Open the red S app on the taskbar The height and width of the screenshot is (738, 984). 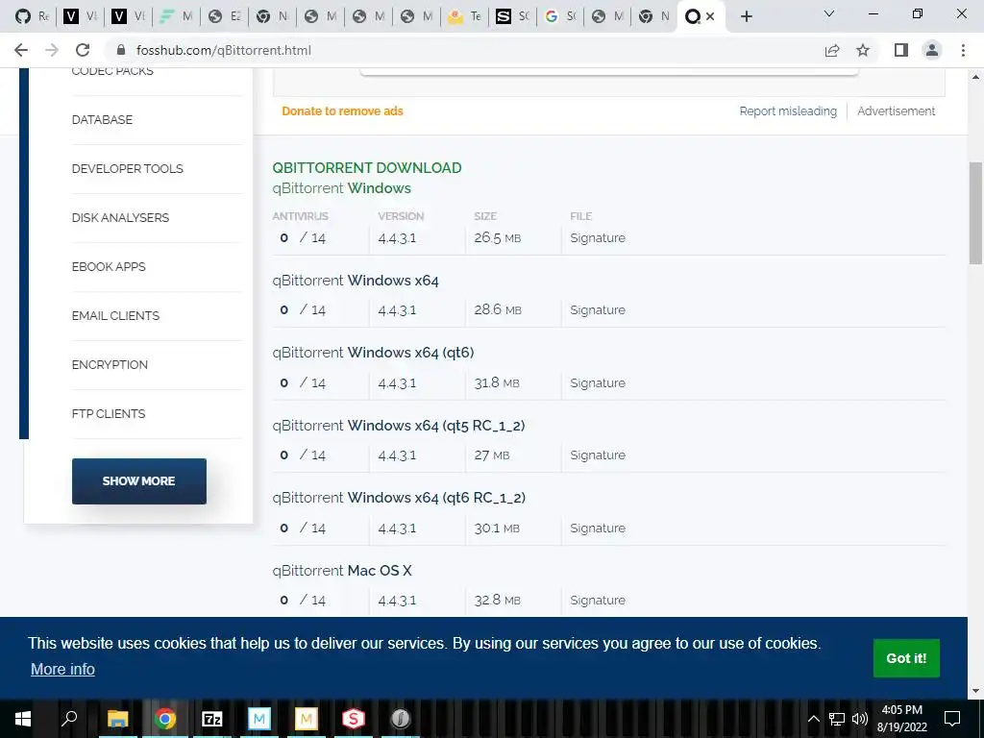coord(354,719)
